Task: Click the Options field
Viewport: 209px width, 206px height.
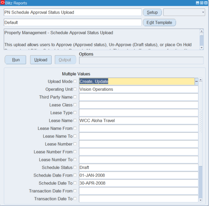Action: point(141,60)
